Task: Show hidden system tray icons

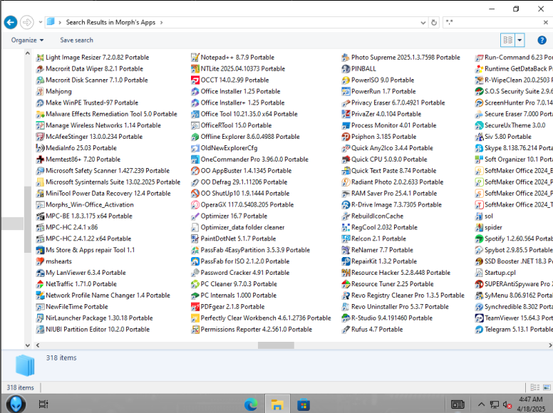Action: [481, 404]
